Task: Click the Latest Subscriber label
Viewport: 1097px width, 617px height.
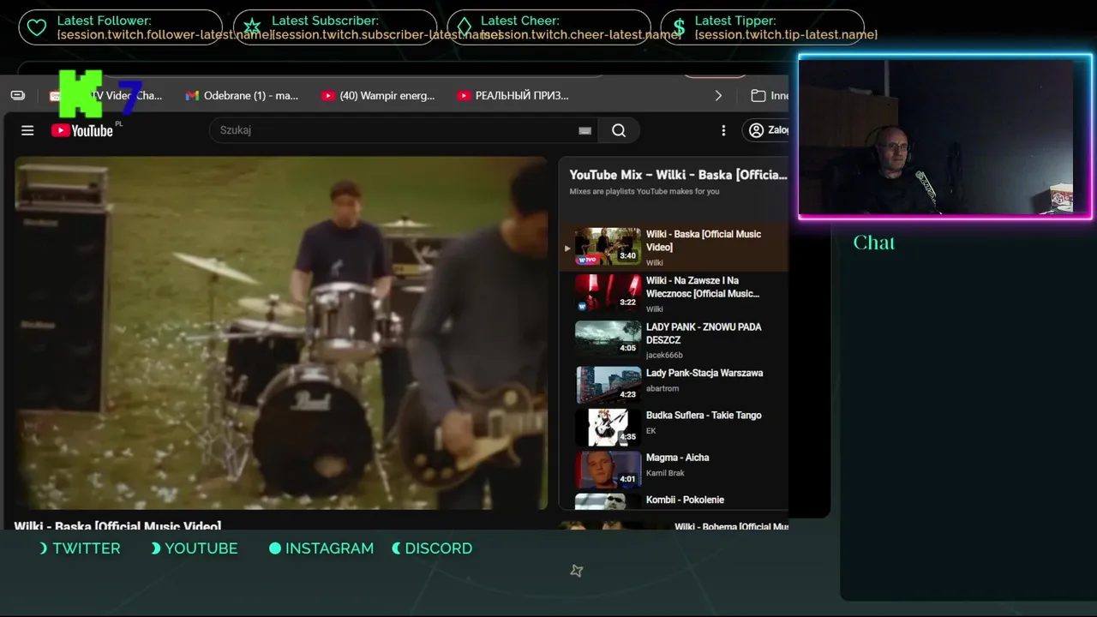Action: 325,21
